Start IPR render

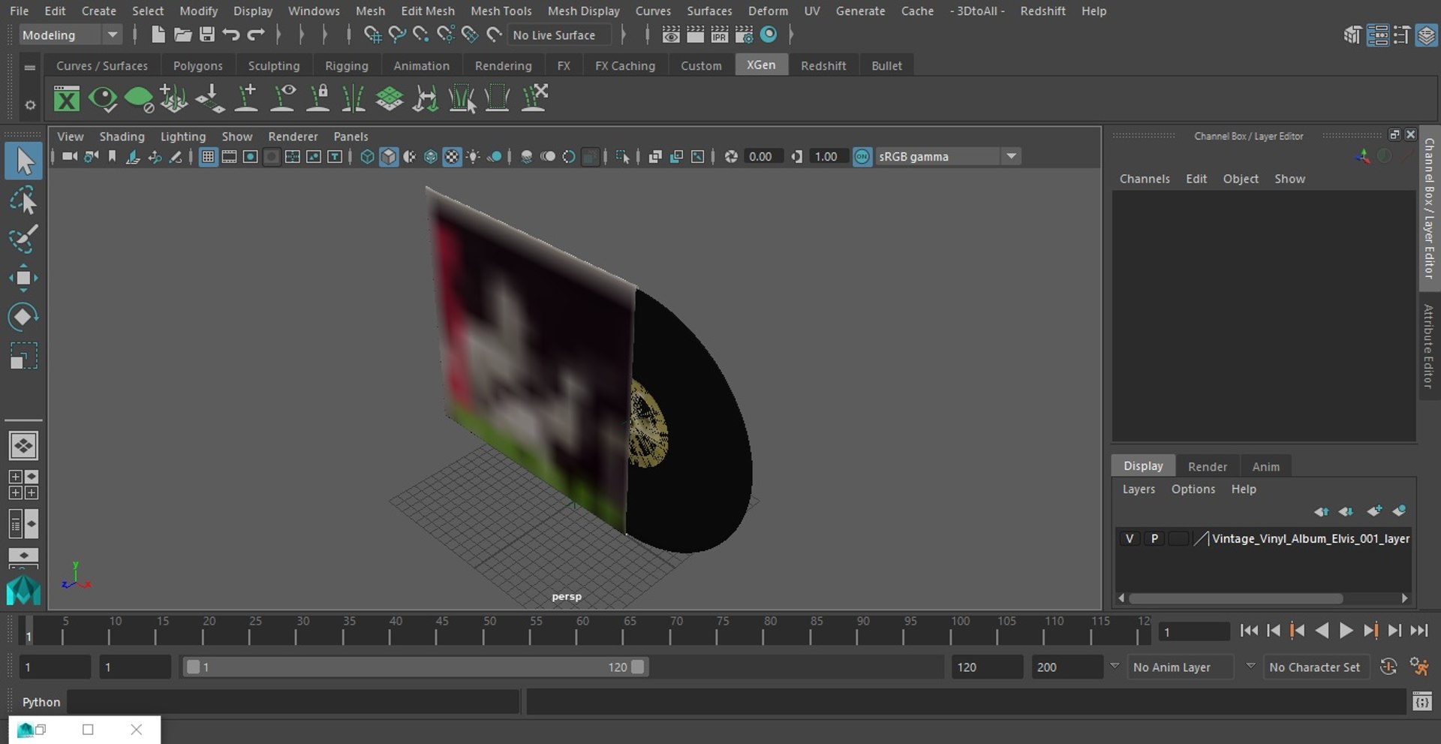(x=719, y=35)
